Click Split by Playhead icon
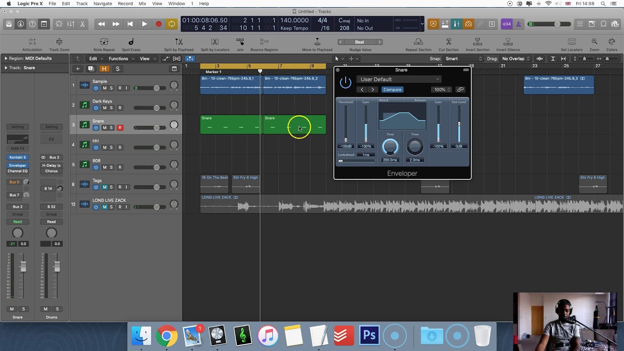 point(179,42)
